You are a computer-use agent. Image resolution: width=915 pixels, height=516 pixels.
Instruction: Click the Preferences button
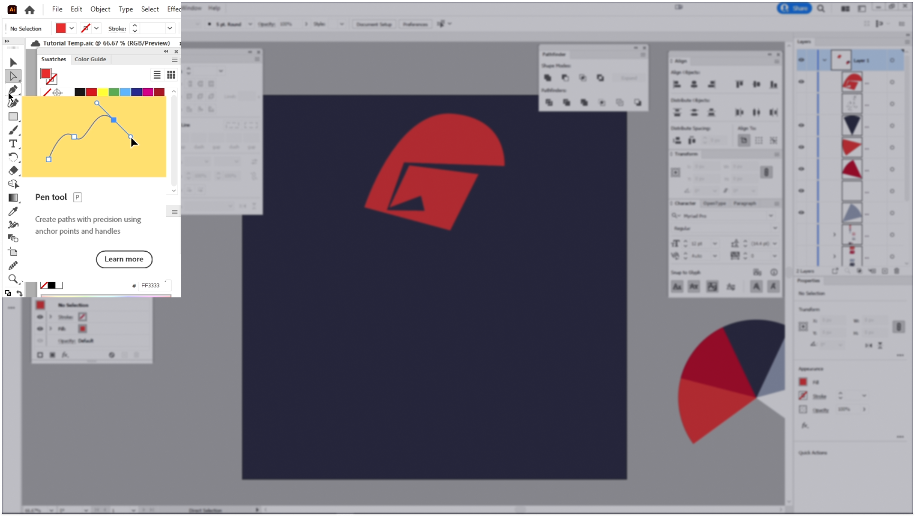click(x=415, y=24)
